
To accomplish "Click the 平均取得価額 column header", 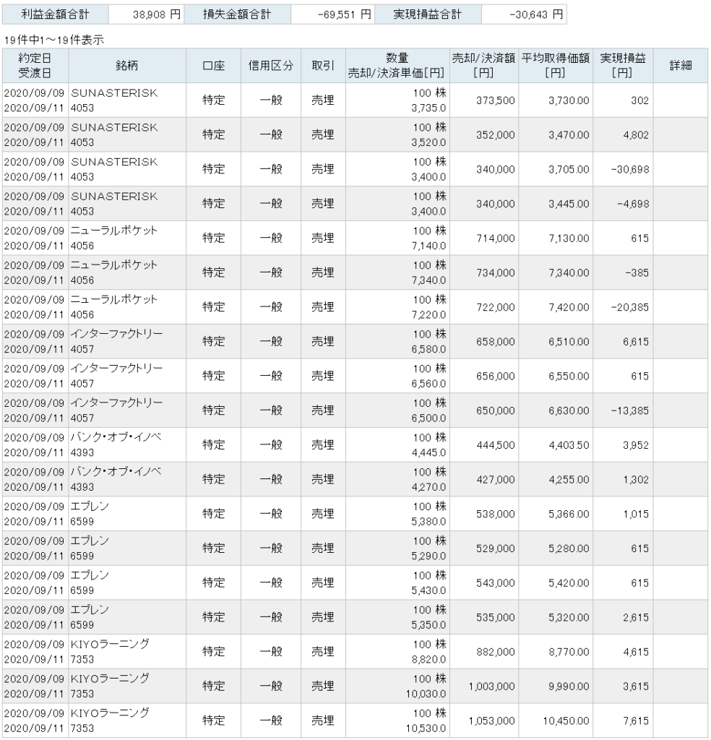I will point(556,66).
